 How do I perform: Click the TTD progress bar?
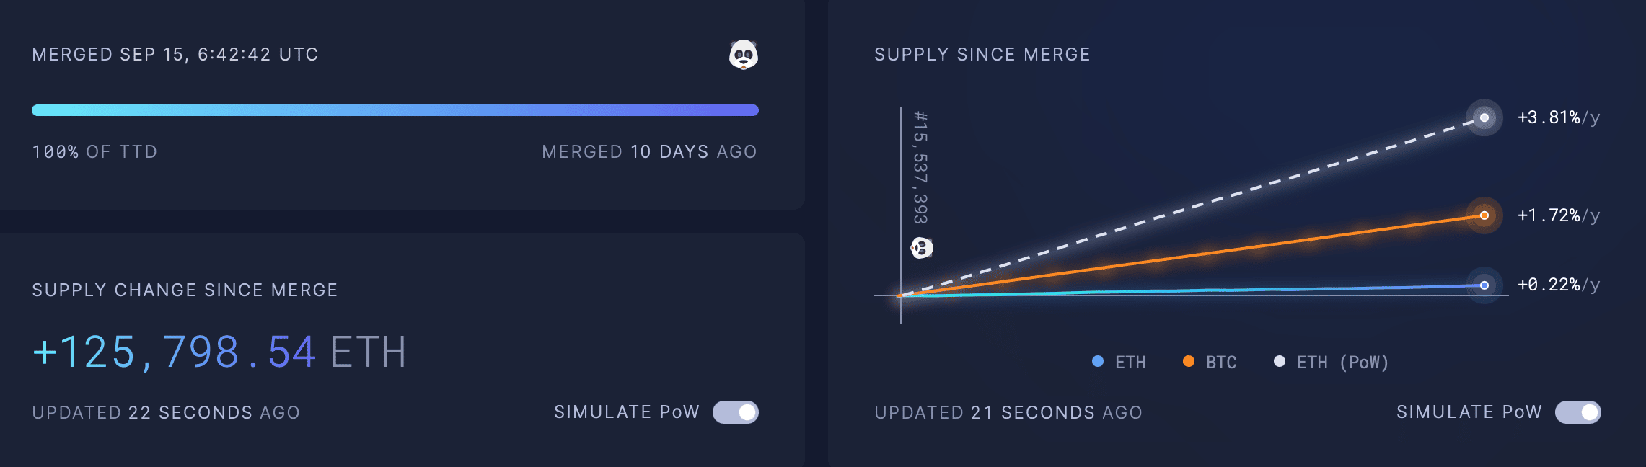[x=395, y=110]
